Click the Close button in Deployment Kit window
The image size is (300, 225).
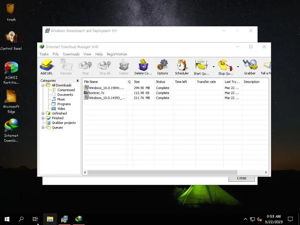pyautogui.click(x=241, y=179)
